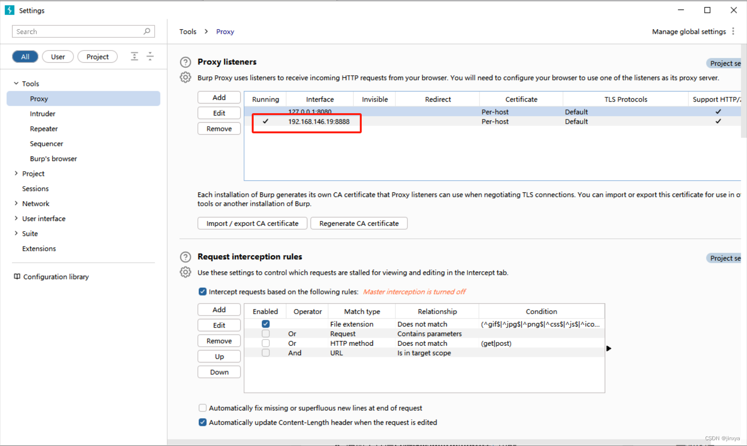Screen dimensions: 747x446
Task: Disable automatically update Content-Length header
Action: 203,423
